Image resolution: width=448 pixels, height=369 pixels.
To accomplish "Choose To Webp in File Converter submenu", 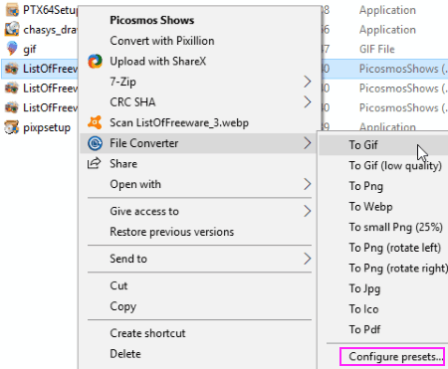I will pyautogui.click(x=370, y=207).
